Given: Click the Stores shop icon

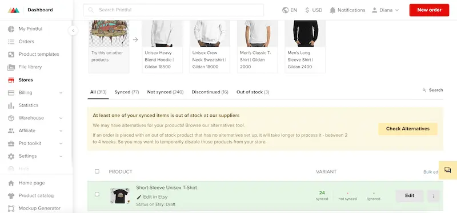Looking at the screenshot, I should 11,80.
